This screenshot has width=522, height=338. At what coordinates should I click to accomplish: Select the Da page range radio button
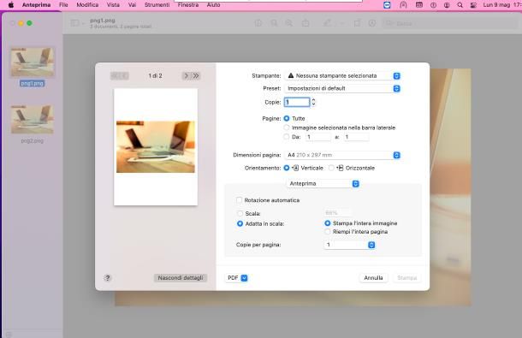pyautogui.click(x=287, y=137)
